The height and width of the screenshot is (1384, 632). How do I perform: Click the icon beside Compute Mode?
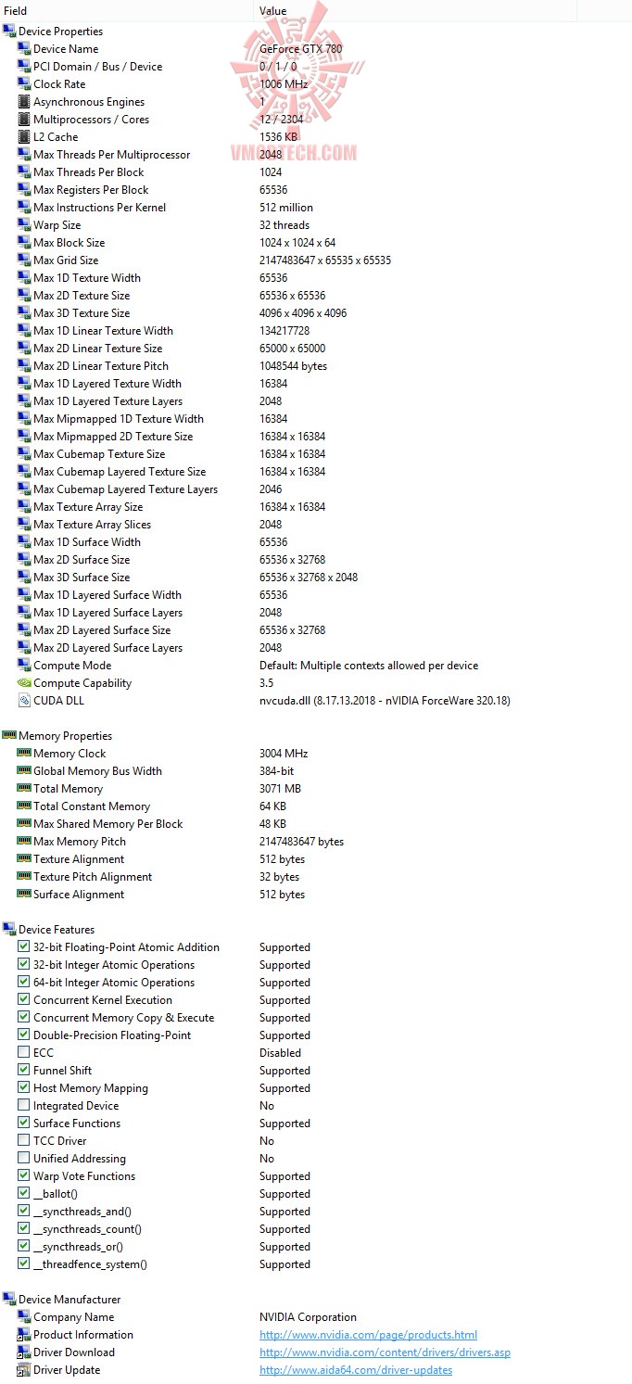pyautogui.click(x=24, y=666)
